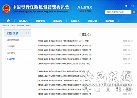Open 鄂州银保监罚决字 [2019] 8号 entry
Image resolution: width=137 pixels, height=98 pixels.
click(65, 46)
